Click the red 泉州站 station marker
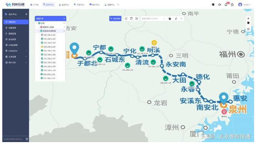Viewport: 256px width, 144px height. pyautogui.click(x=224, y=112)
